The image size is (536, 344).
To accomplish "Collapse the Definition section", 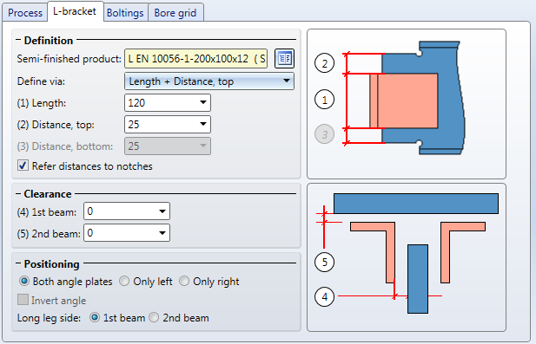I will point(18,40).
